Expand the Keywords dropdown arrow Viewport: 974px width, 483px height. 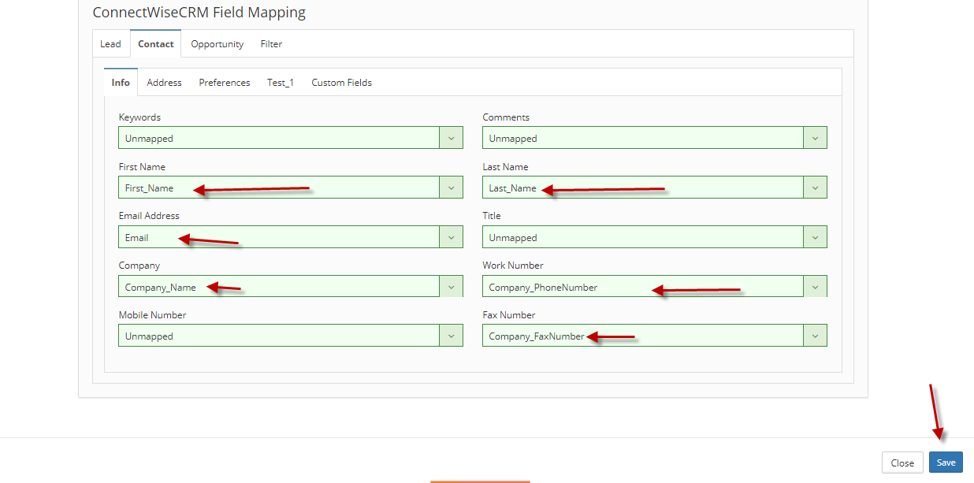(x=452, y=138)
